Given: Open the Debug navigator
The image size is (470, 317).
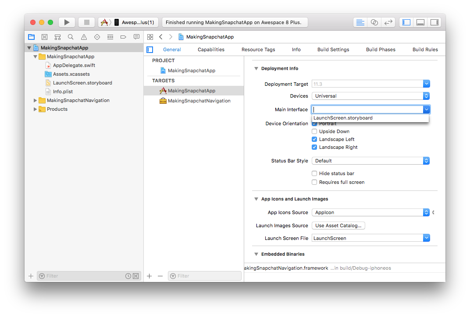Looking at the screenshot, I should 110,37.
